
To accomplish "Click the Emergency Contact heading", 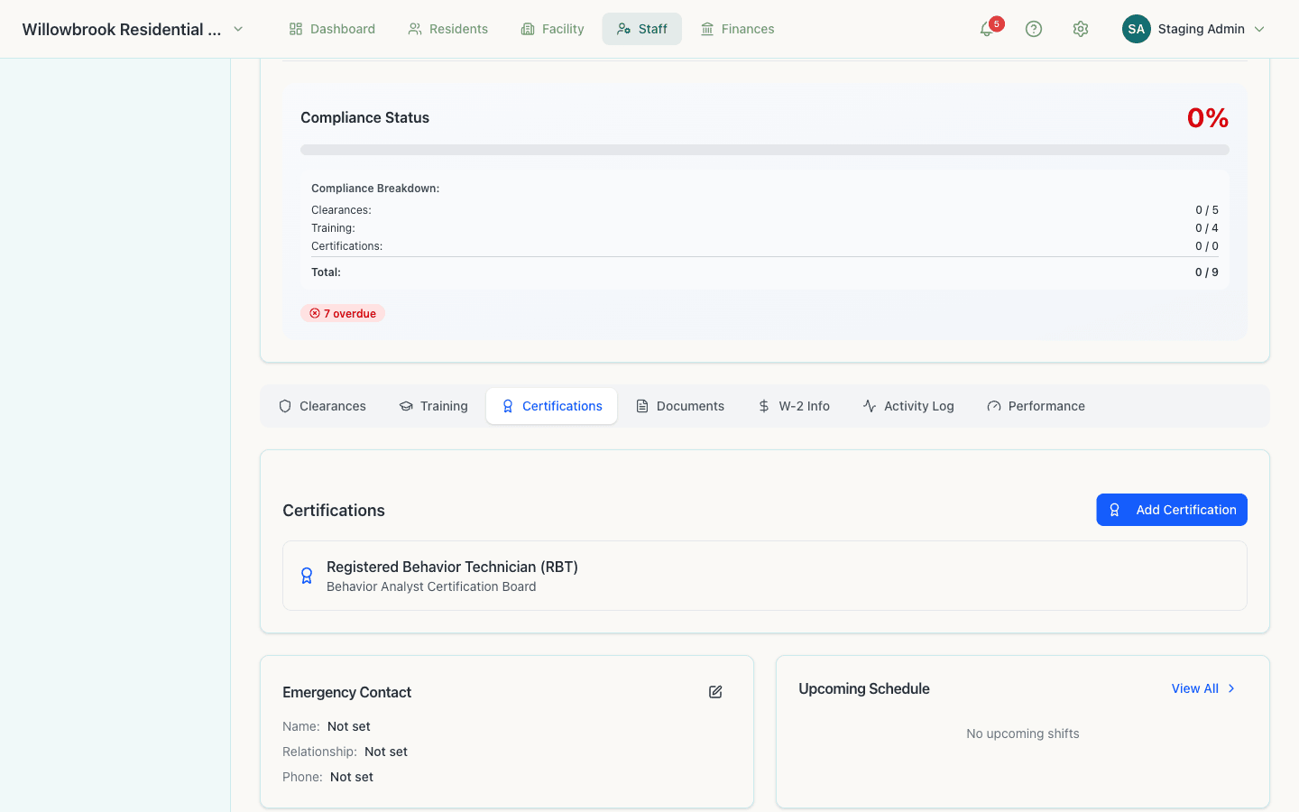I will pyautogui.click(x=346, y=692).
